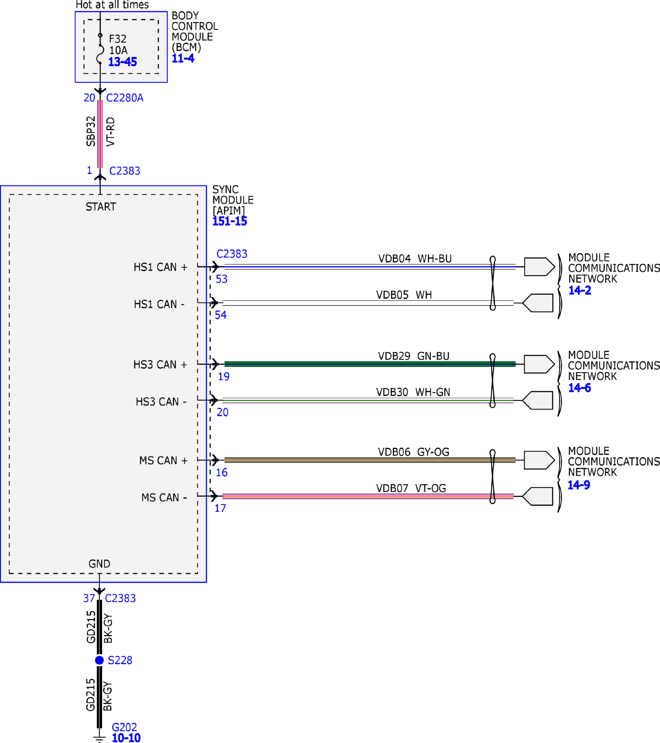Click the START terminal label
The height and width of the screenshot is (743, 660).
(101, 207)
